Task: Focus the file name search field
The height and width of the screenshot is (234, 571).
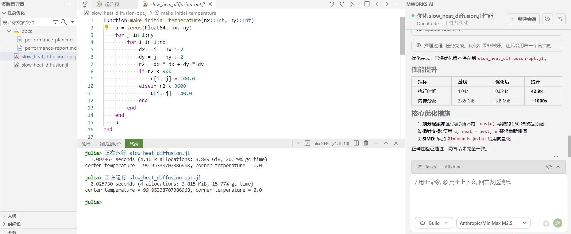Action: [x=26, y=22]
